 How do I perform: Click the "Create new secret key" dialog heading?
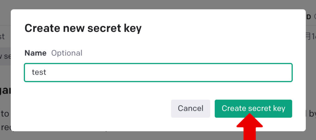click(x=83, y=28)
